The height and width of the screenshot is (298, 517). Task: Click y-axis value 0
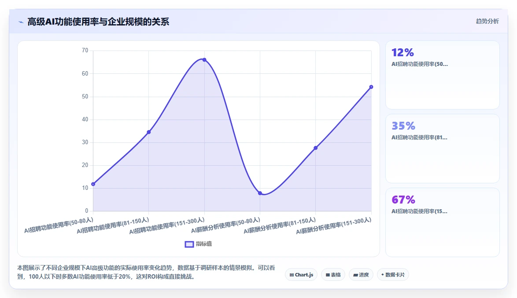87,211
